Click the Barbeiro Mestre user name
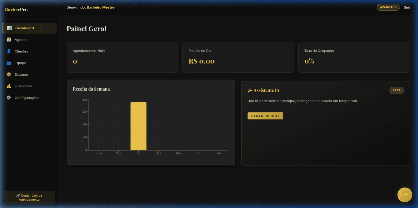The height and width of the screenshot is (208, 418). click(x=101, y=7)
